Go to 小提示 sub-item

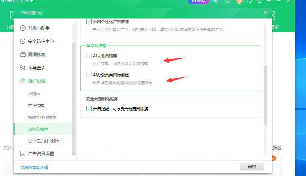click(34, 94)
